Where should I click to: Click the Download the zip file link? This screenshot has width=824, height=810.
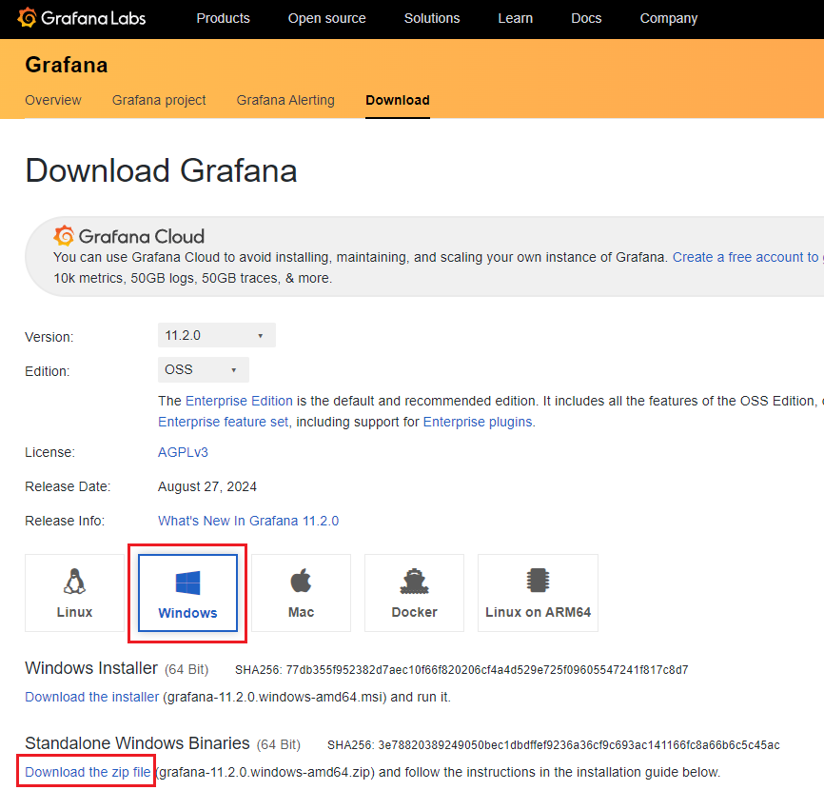(x=88, y=772)
